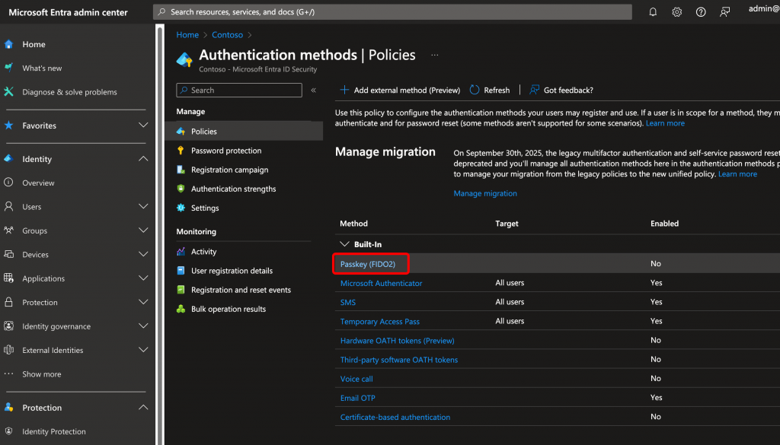Collapse the Identity section chevron

coord(142,159)
